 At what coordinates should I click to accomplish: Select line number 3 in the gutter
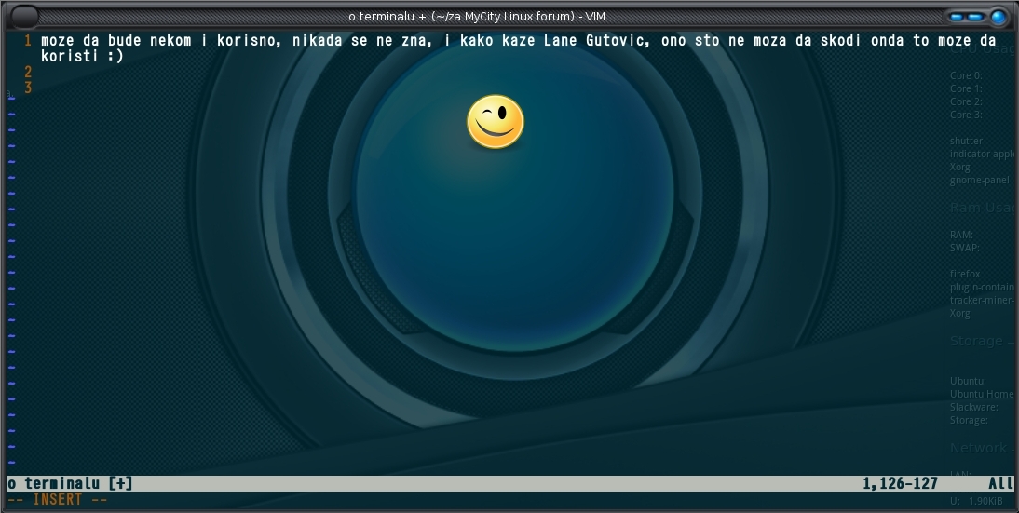[x=28, y=88]
